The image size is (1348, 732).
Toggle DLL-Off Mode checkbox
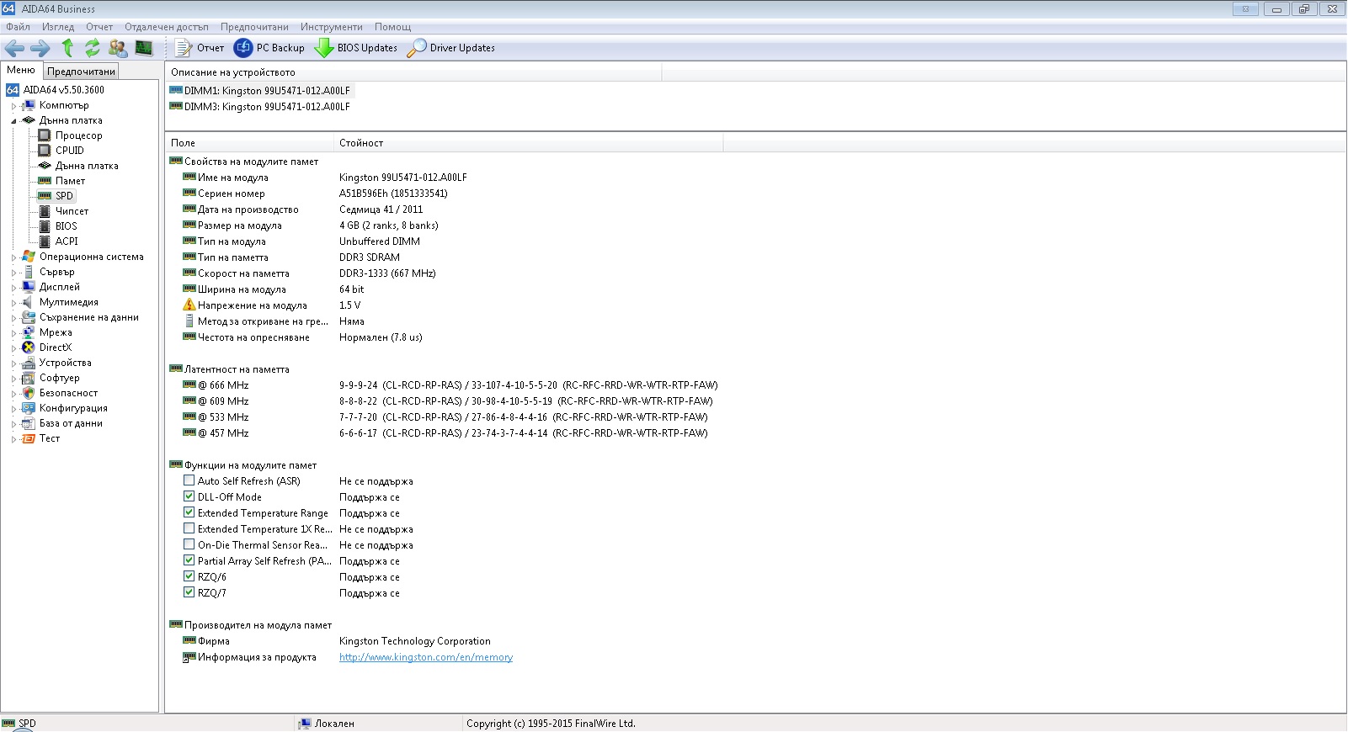pos(189,496)
